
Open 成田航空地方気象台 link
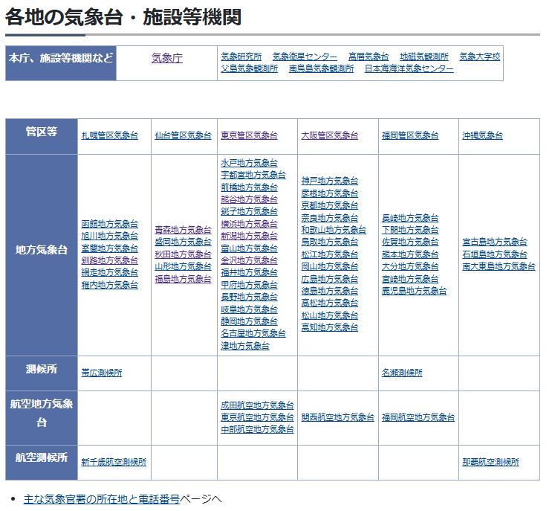[x=257, y=405]
